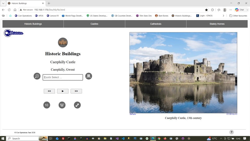Image resolution: width=250 pixels, height=141 pixels.
Task: Open the browser profile icon
Action: click(225, 10)
